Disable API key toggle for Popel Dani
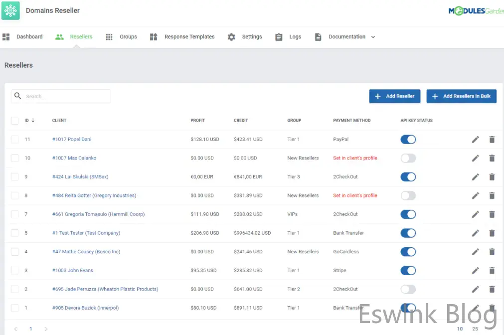Viewport: 504px width, 335px height. (408, 140)
